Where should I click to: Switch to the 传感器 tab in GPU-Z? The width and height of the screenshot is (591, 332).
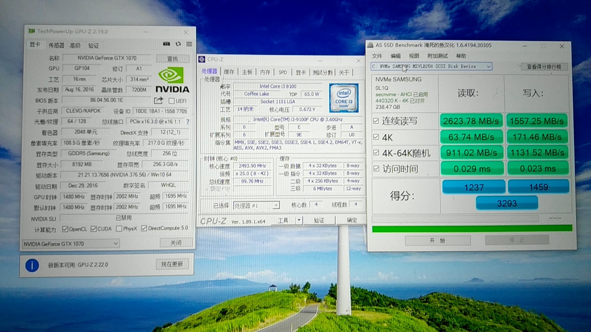pyautogui.click(x=57, y=45)
